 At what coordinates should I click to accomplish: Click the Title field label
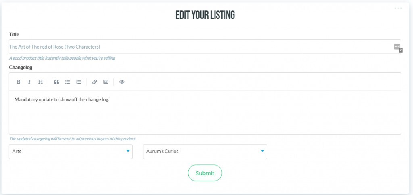(14, 34)
